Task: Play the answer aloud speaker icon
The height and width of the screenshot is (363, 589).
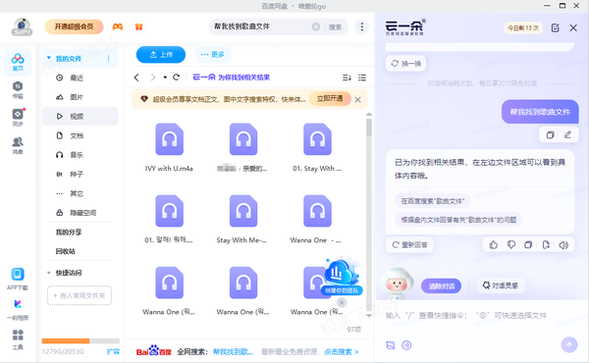Action: [563, 244]
